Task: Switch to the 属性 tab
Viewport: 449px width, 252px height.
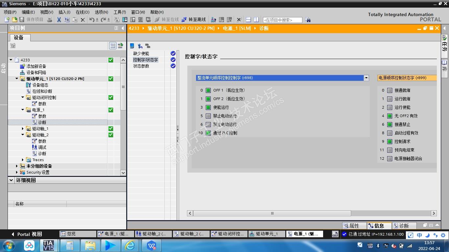Action: click(354, 226)
